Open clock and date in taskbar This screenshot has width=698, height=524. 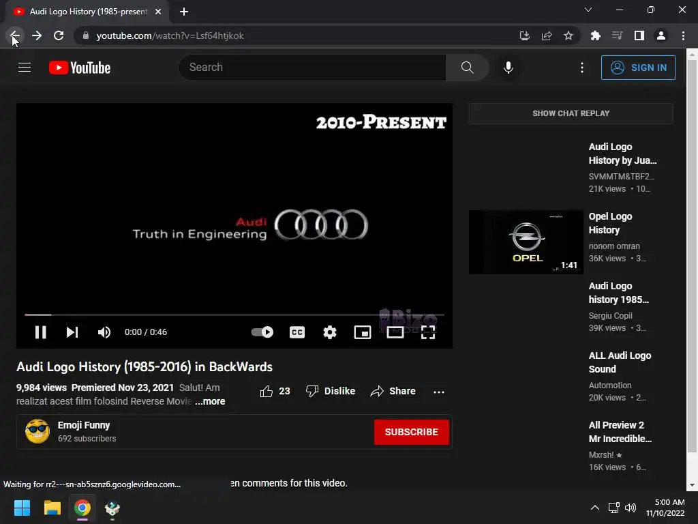[665, 508]
